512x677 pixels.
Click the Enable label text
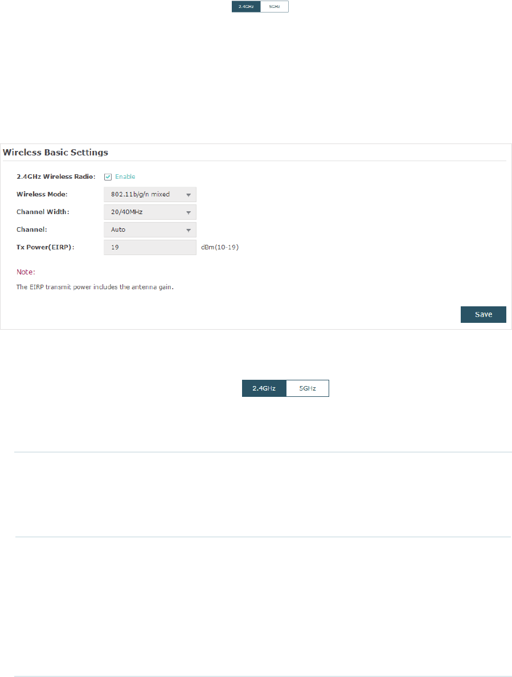(125, 177)
